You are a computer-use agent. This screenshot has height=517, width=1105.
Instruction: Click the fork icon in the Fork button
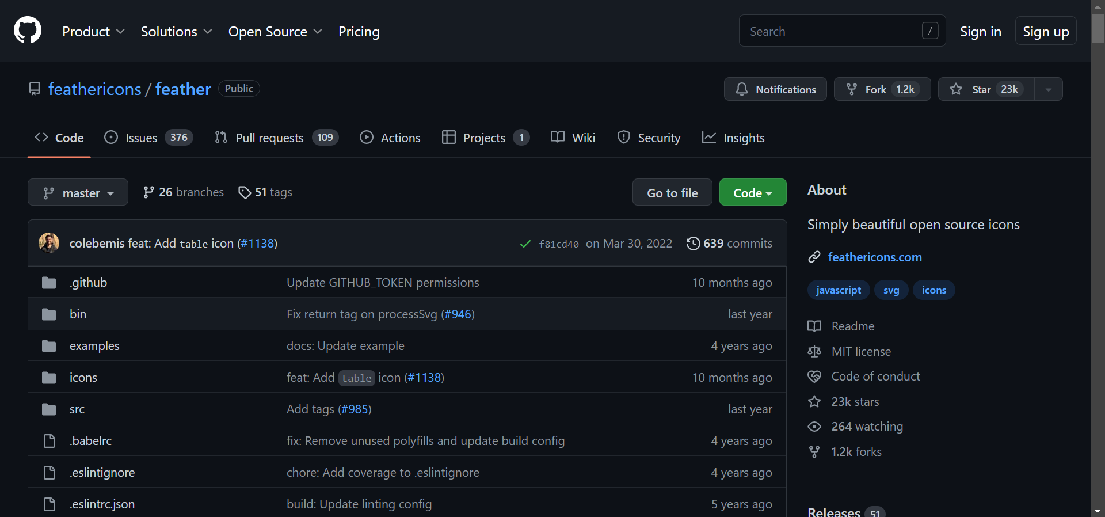(x=852, y=89)
